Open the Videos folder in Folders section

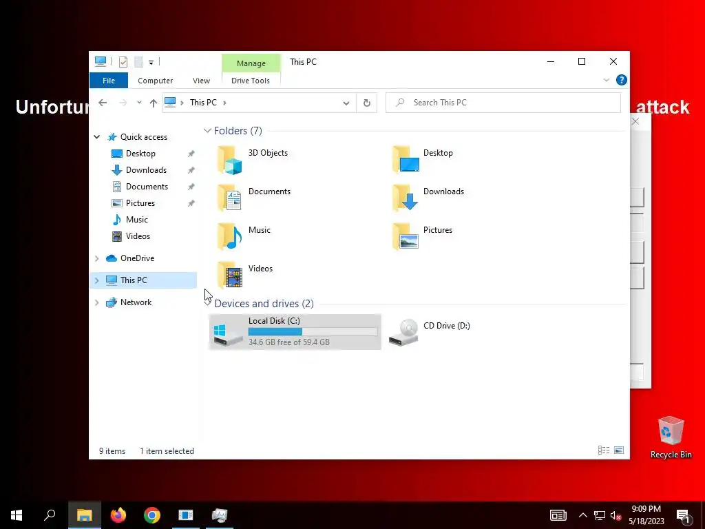230,275
